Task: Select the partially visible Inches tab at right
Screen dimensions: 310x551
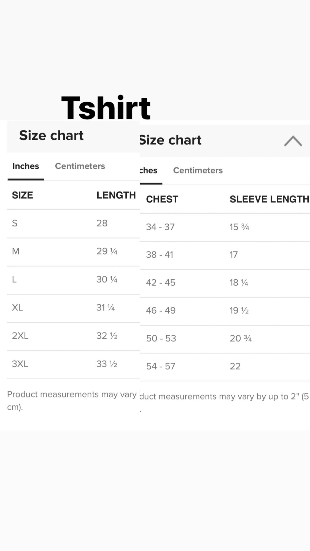Action: pos(149,170)
